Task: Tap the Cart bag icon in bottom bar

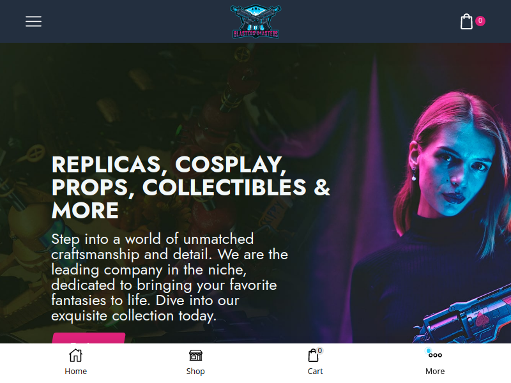Action: tap(313, 356)
